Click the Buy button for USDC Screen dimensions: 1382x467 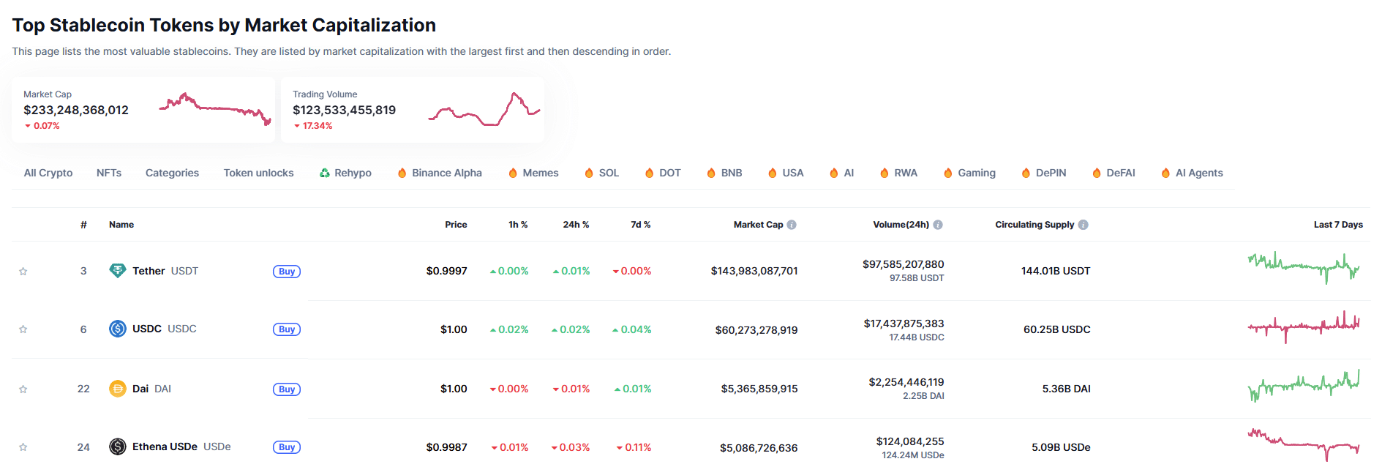pos(287,329)
